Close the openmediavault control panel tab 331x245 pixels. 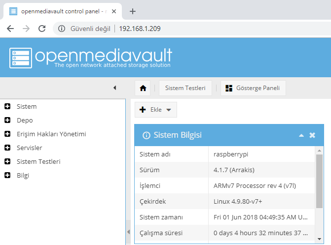point(114,11)
